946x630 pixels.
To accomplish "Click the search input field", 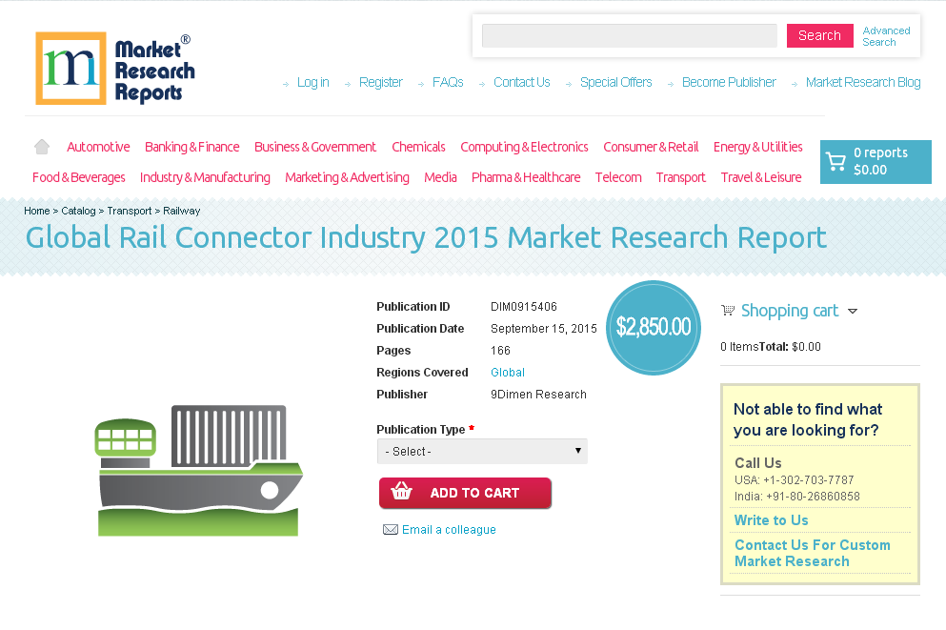I will coord(630,35).
